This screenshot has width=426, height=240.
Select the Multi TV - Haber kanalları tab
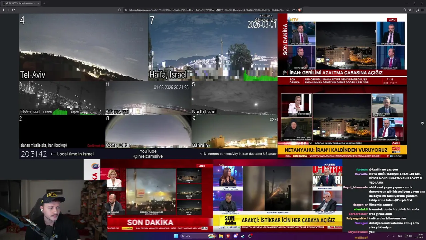(21, 3)
